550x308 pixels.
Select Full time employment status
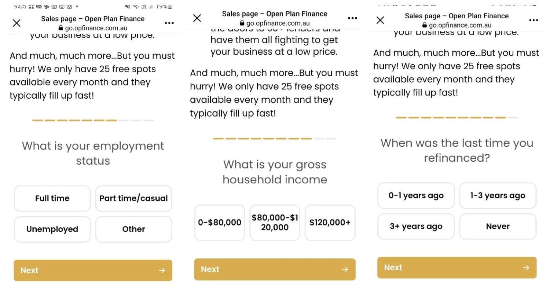52,198
